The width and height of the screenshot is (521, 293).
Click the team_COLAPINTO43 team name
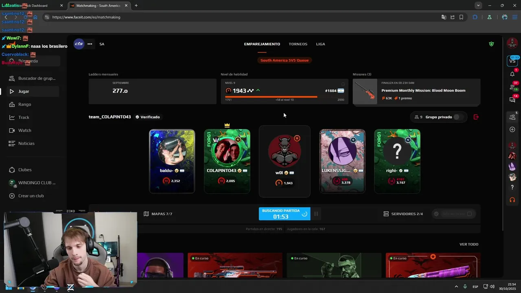tap(110, 117)
